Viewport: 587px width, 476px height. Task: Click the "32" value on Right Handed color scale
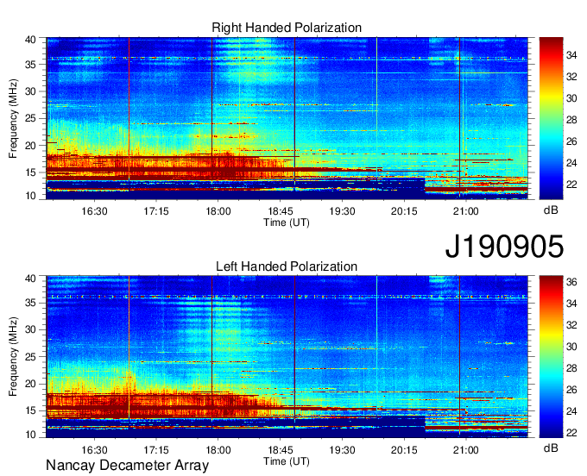pyautogui.click(x=571, y=77)
